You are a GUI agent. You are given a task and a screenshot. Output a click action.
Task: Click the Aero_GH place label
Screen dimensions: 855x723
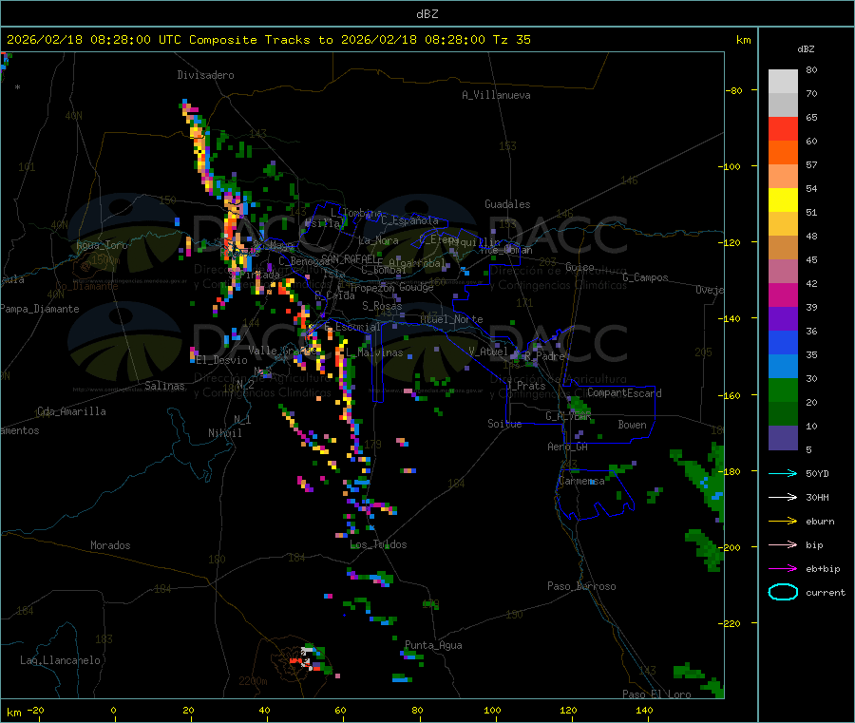click(x=567, y=447)
